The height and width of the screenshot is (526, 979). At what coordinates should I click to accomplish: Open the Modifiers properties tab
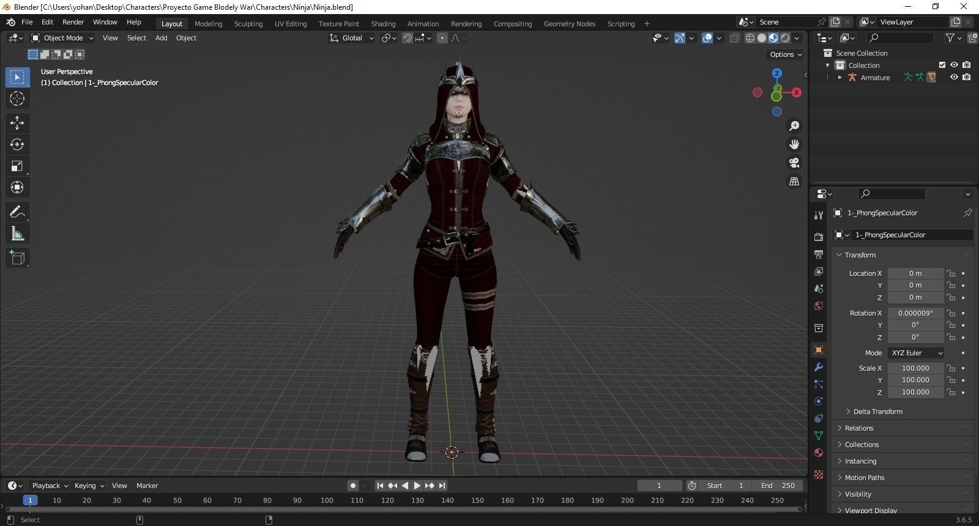click(x=819, y=367)
